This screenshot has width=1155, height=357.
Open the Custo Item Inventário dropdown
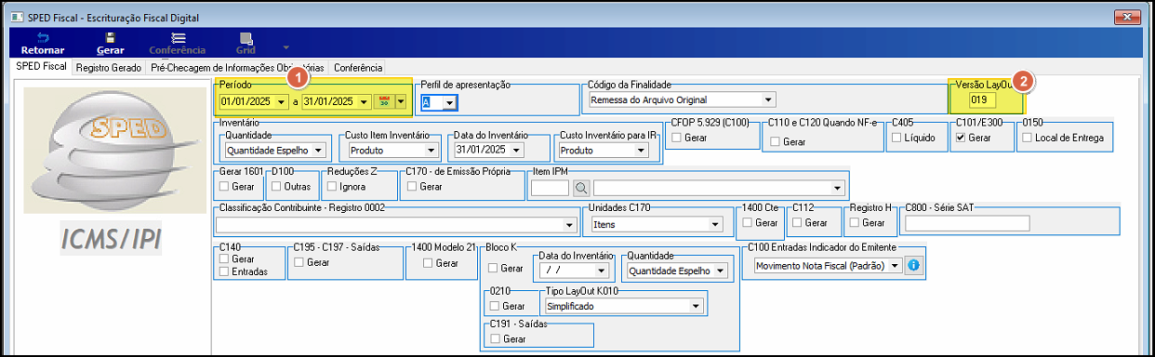pos(431,150)
